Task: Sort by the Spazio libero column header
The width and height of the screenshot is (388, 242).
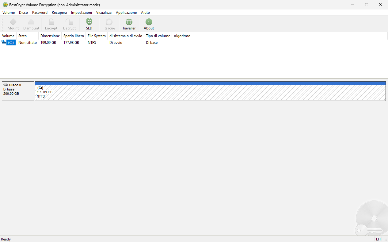Action: coord(74,36)
